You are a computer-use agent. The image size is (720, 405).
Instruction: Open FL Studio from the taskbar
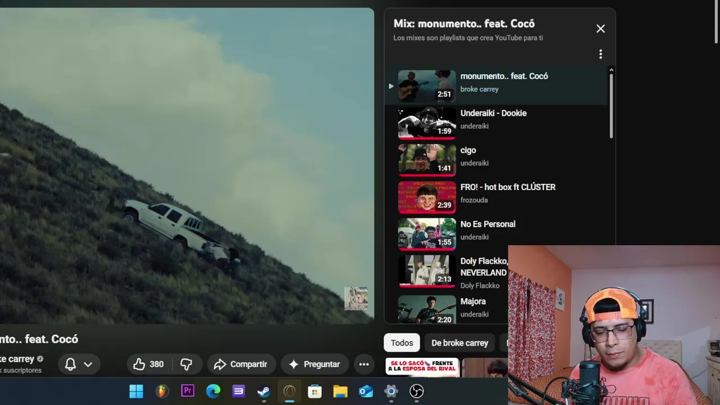click(x=162, y=391)
